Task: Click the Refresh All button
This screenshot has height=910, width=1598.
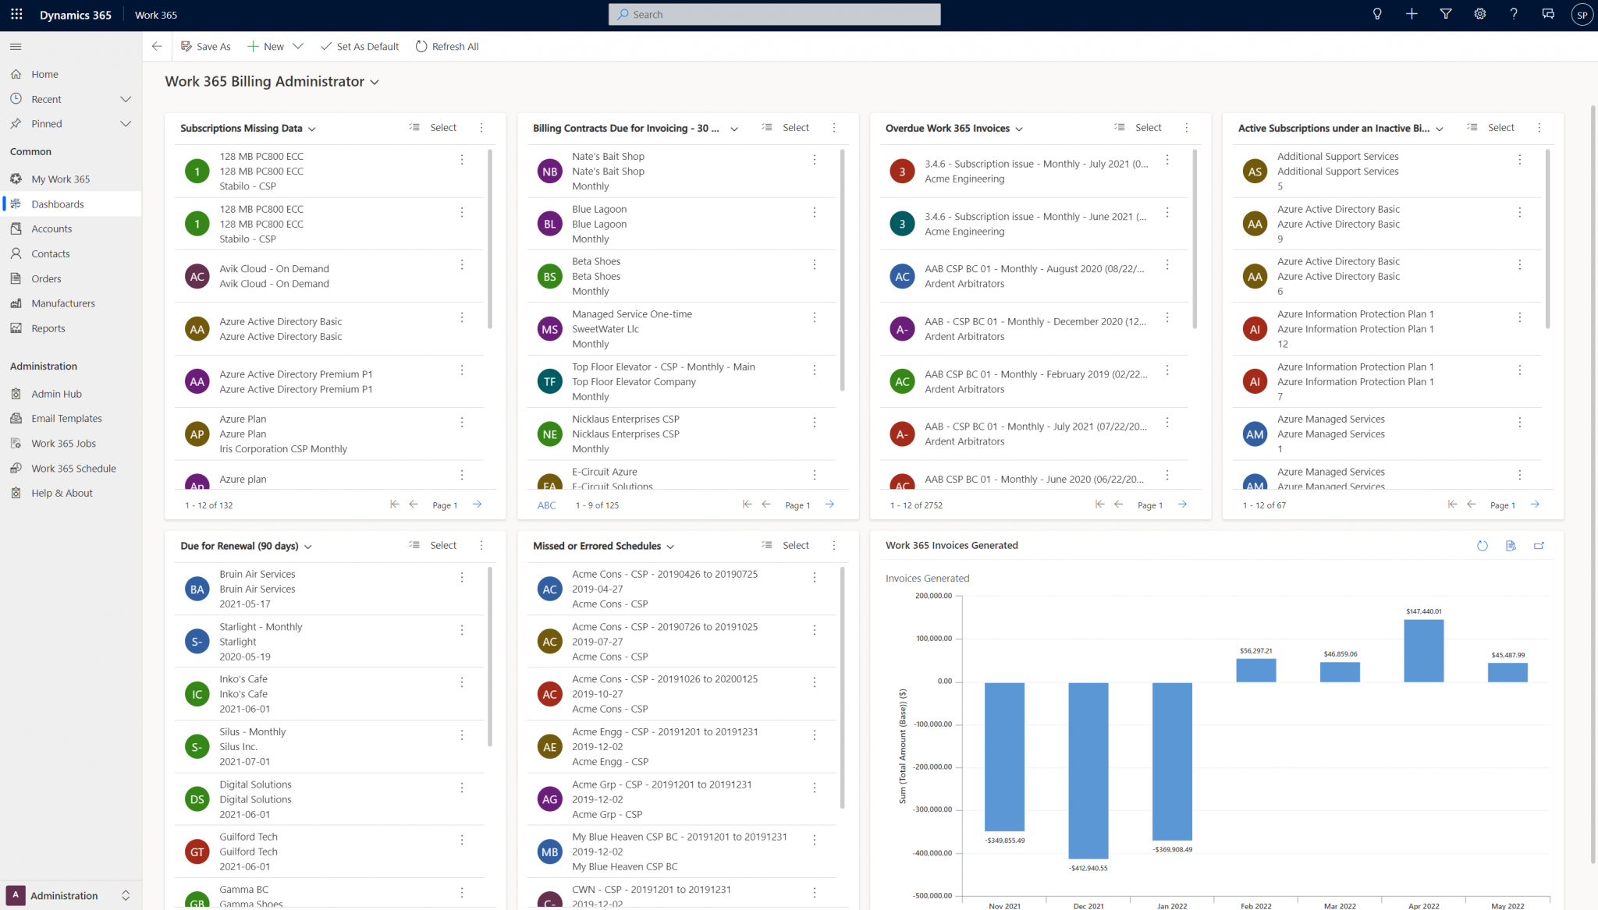Action: (x=447, y=47)
